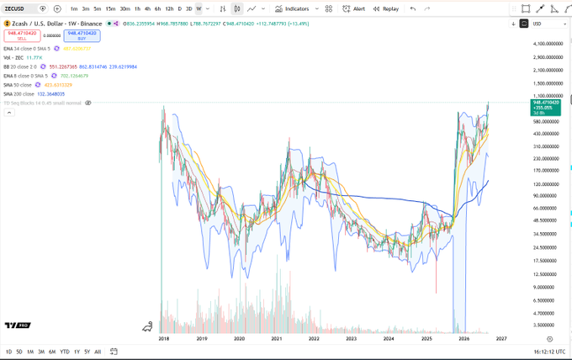572x360 pixels.
Task: Click the BB 20 source-code icon
Action: [43, 66]
